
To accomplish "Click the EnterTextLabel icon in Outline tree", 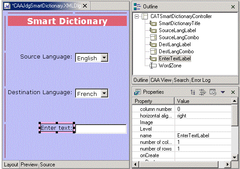I will point(153,59).
